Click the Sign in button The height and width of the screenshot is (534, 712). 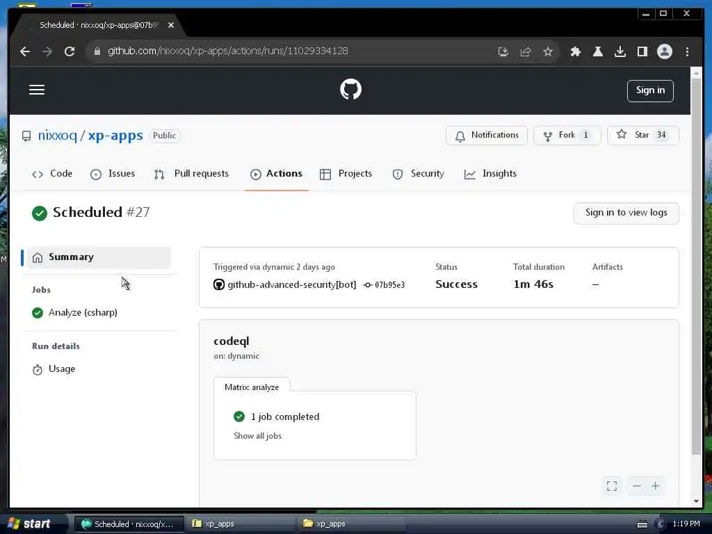(650, 90)
